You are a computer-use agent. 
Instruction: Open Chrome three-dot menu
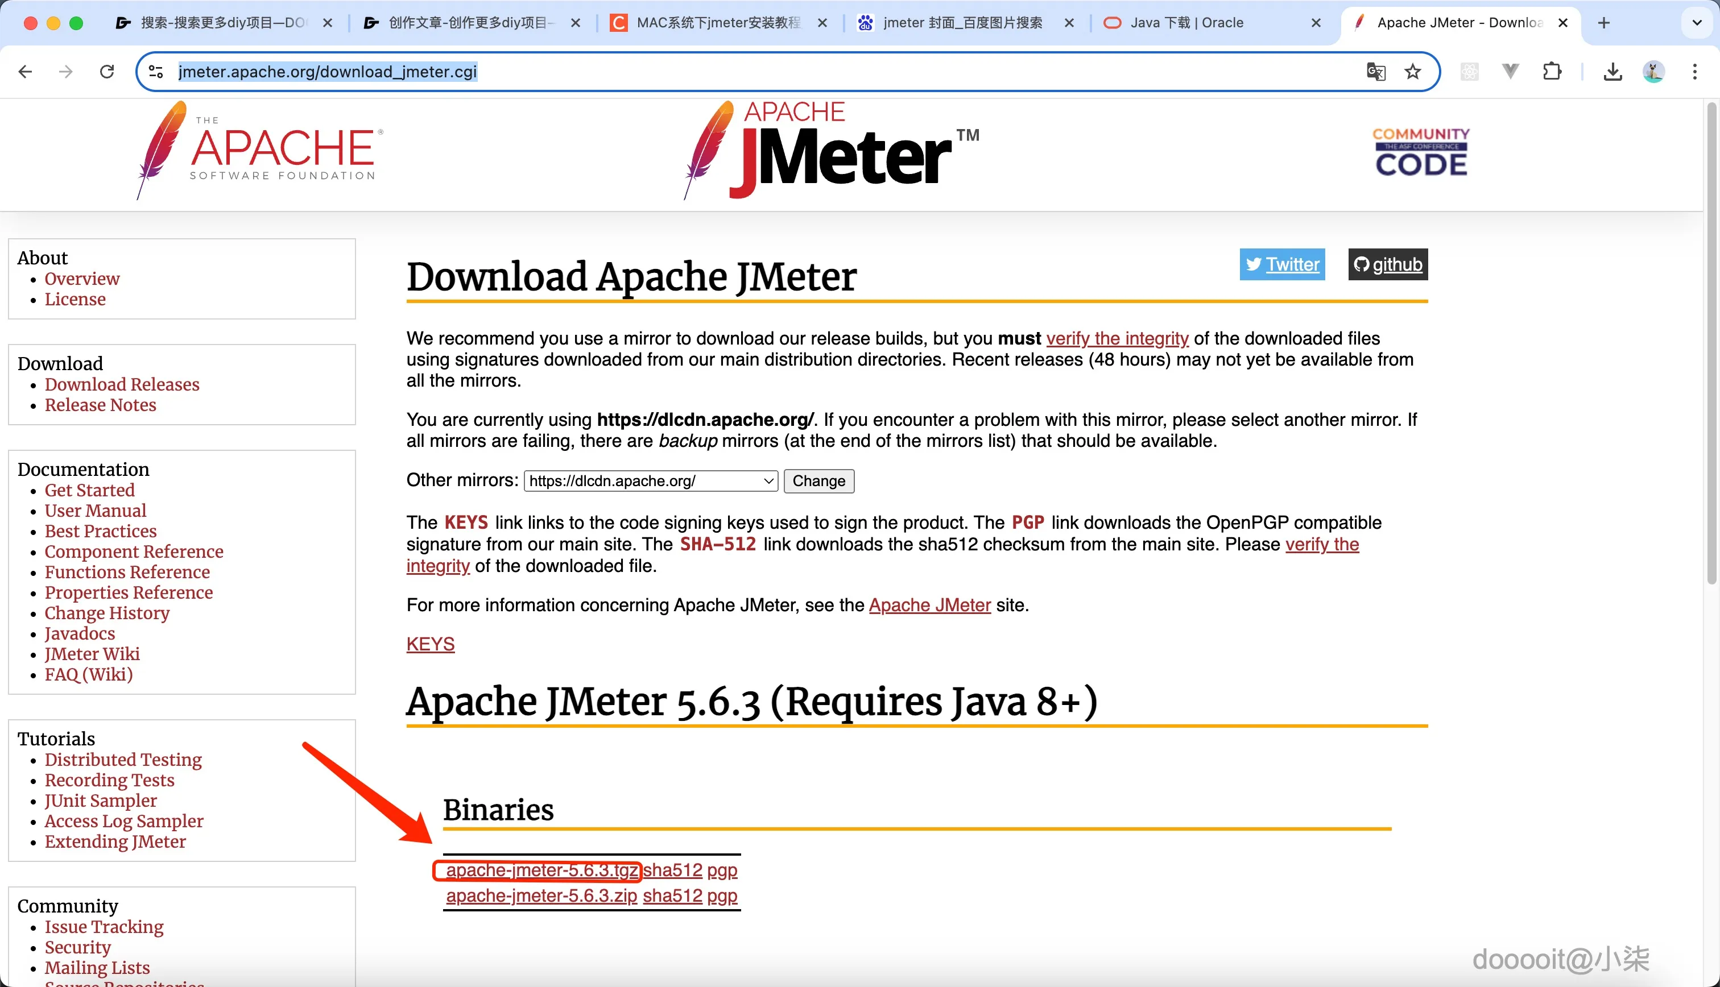[1694, 71]
